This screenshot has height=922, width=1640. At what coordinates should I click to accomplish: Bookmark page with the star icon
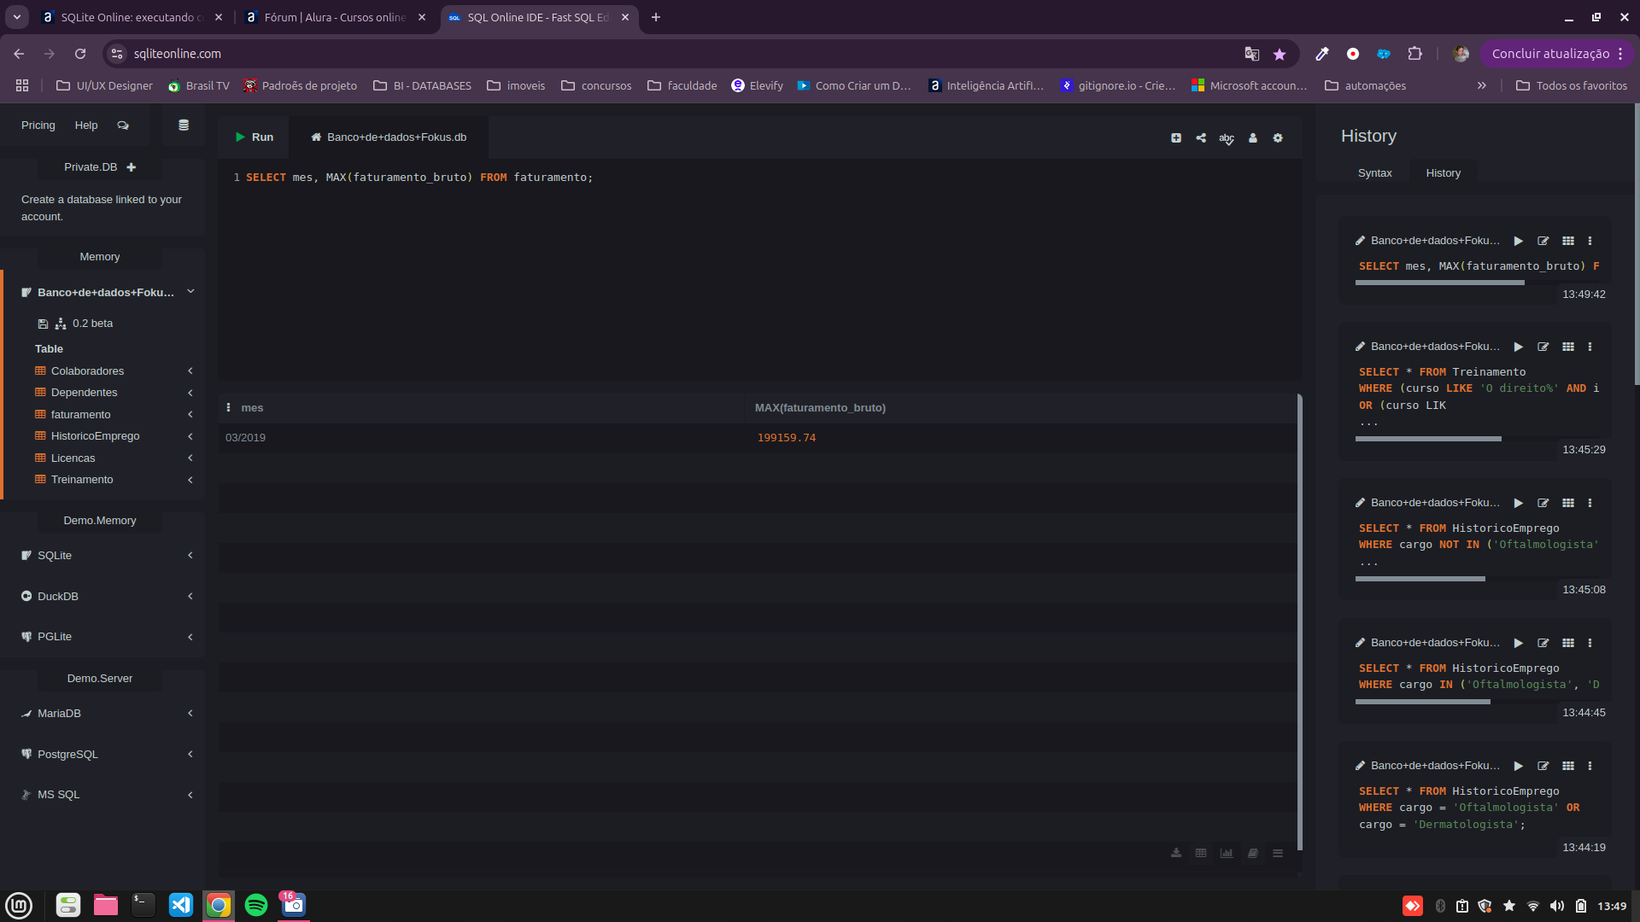click(x=1279, y=54)
